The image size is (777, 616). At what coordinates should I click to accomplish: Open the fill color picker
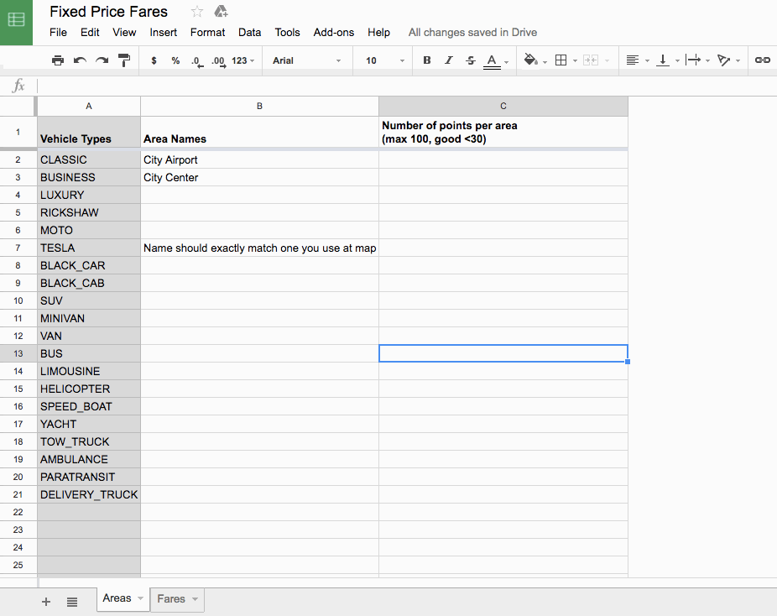point(530,60)
